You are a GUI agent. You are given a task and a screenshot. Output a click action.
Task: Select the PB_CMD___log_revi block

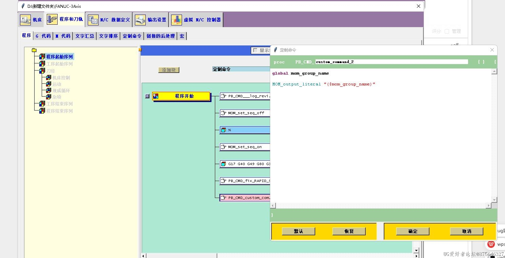click(245, 96)
